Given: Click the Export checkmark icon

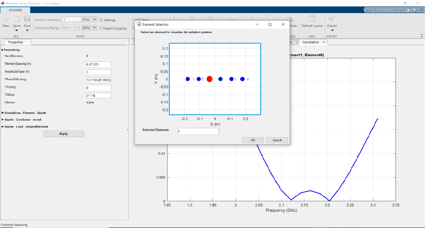Looking at the screenshot, I should [332, 19].
